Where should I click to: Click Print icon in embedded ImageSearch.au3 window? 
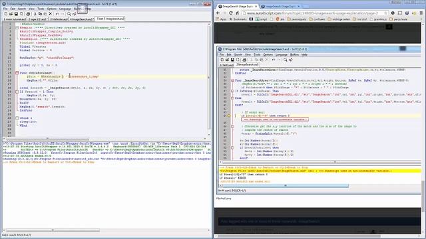(x=244, y=60)
